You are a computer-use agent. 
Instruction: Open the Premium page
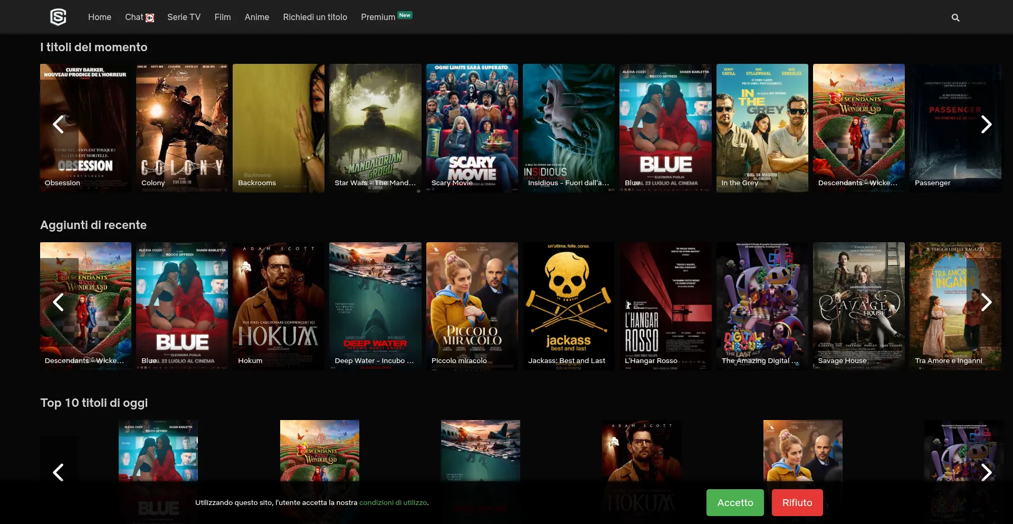[x=378, y=17]
